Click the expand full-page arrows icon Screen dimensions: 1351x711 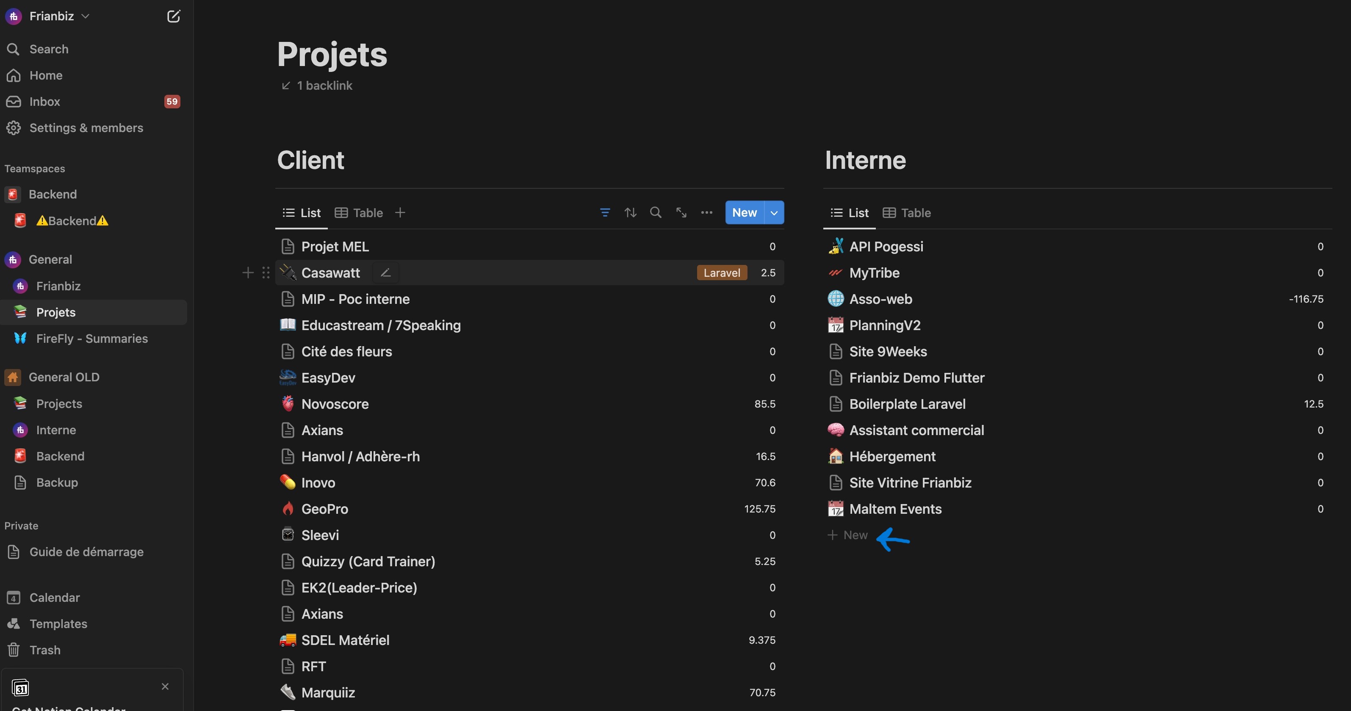pos(681,213)
